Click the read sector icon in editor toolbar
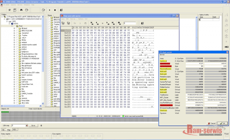This screenshot has width=230, height=140. 63,23
